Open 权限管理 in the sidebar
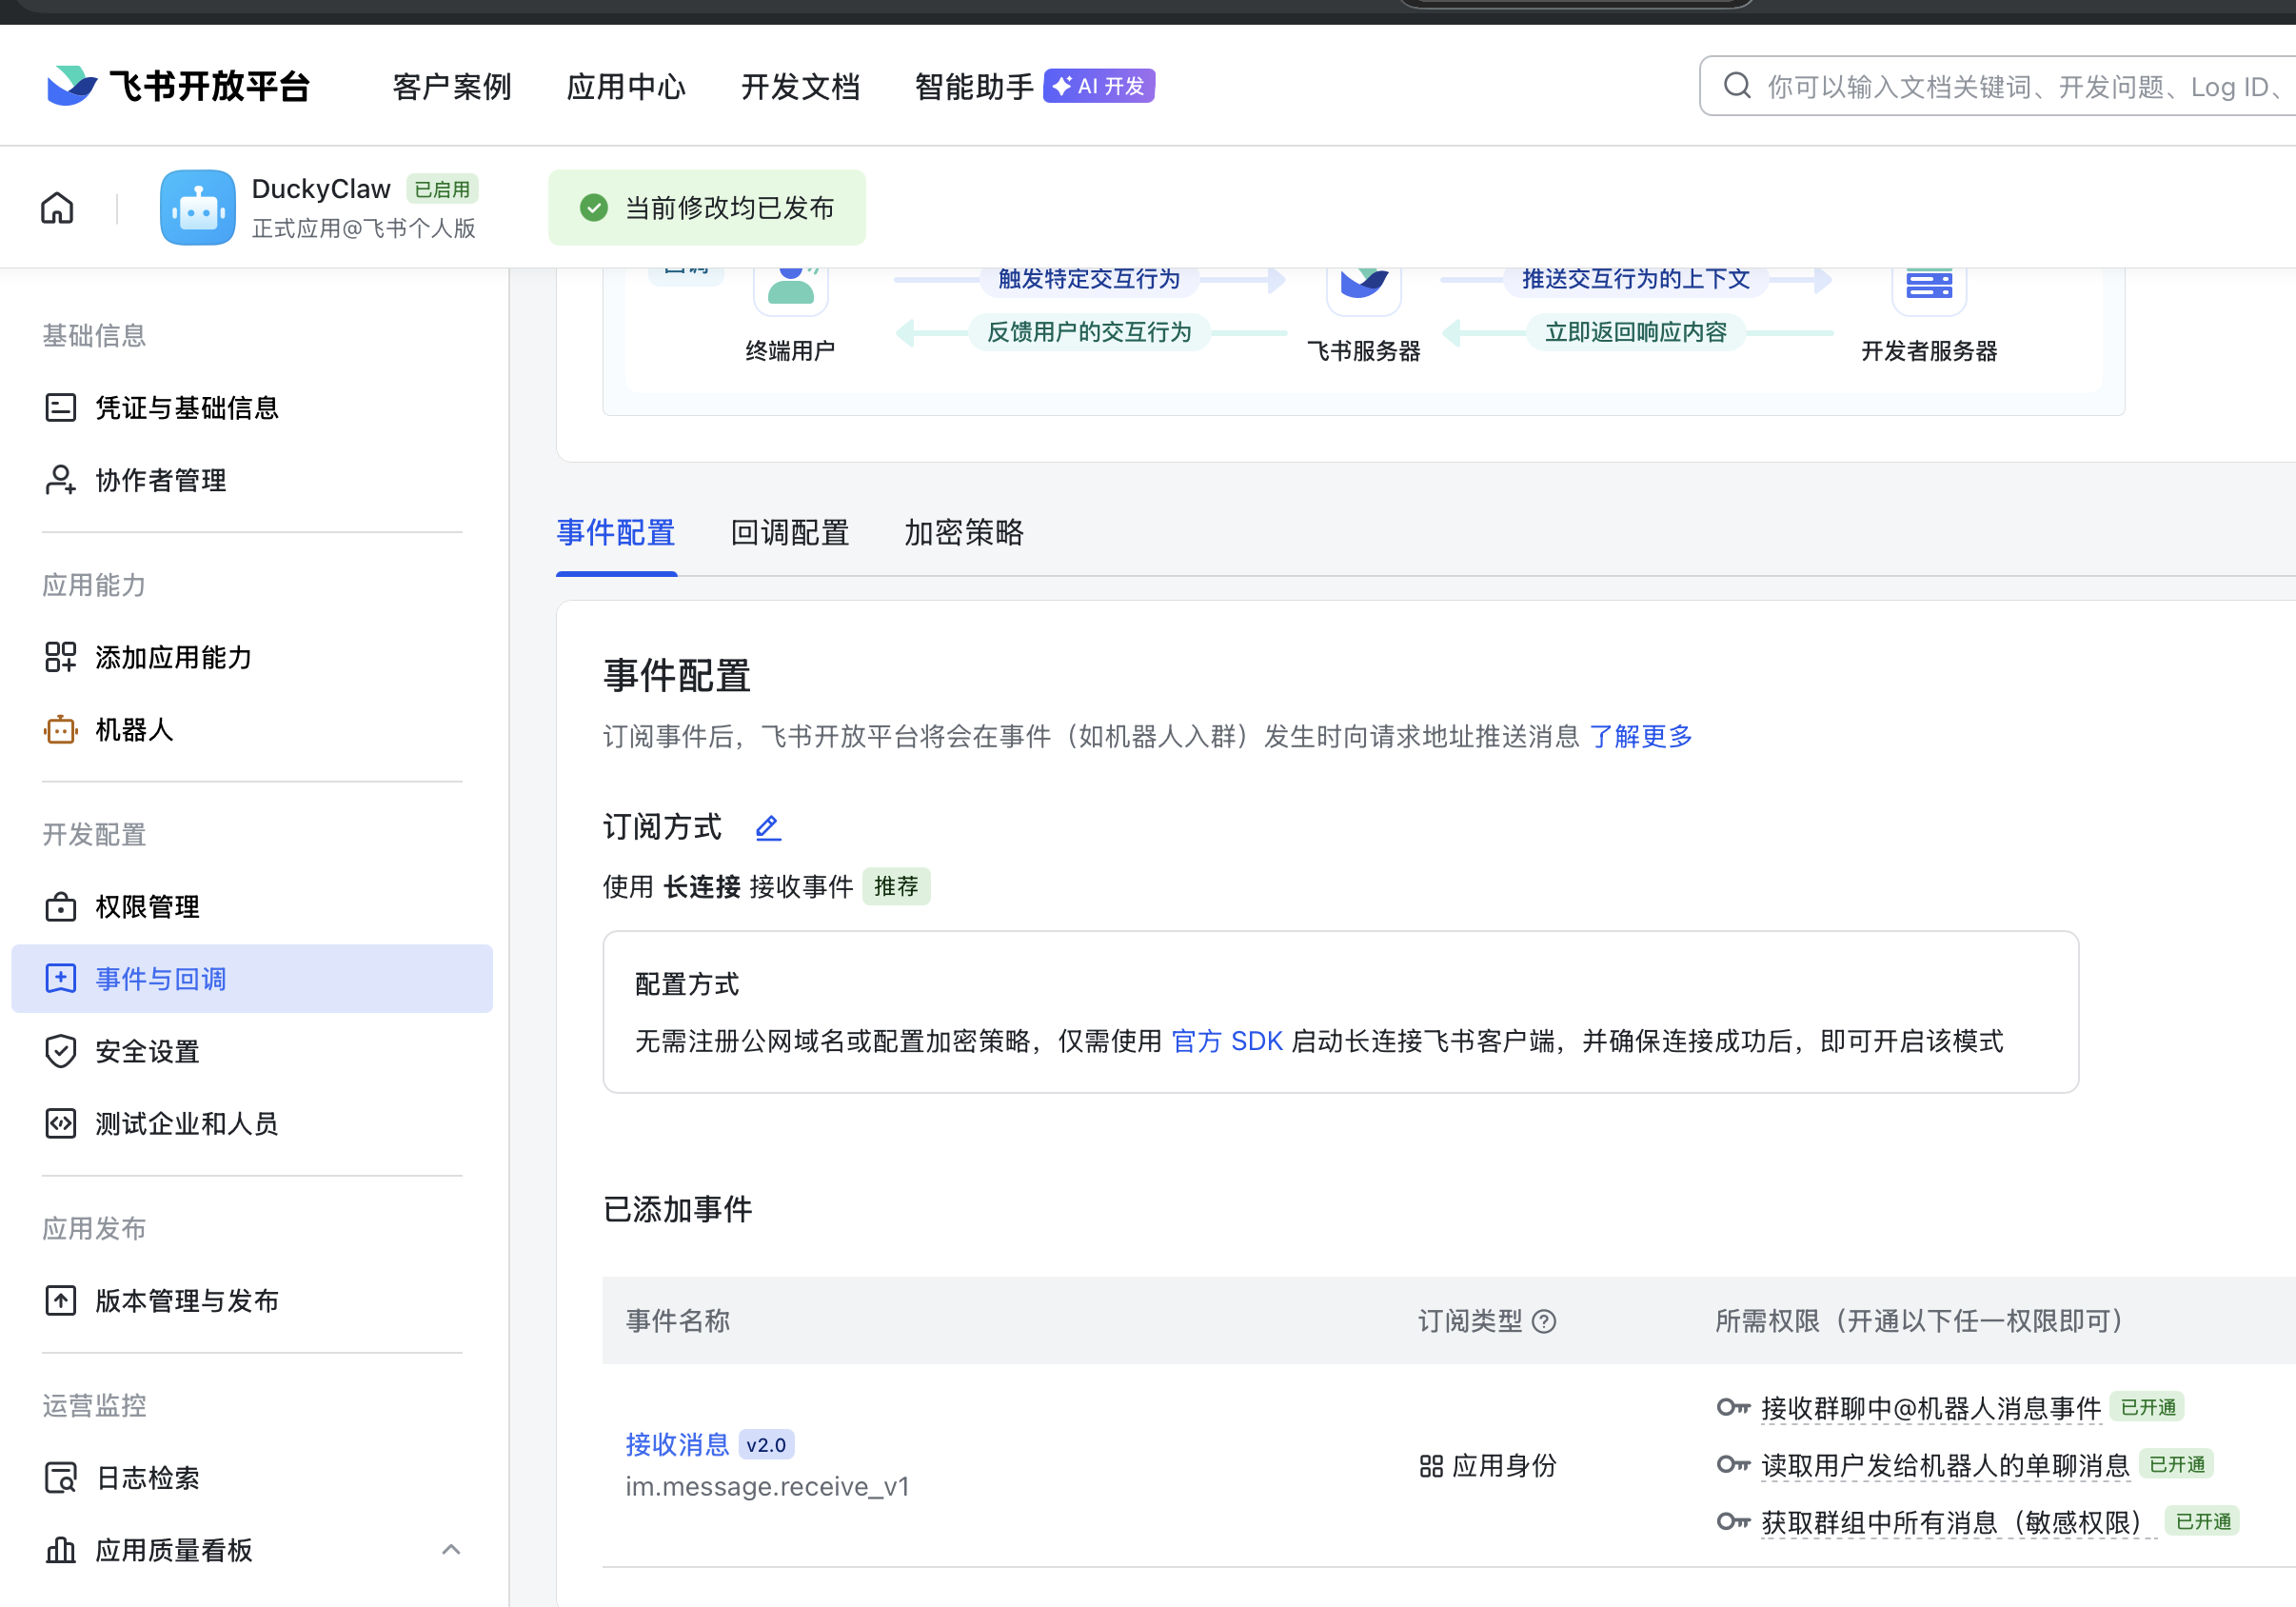This screenshot has height=1607, width=2296. 147,907
